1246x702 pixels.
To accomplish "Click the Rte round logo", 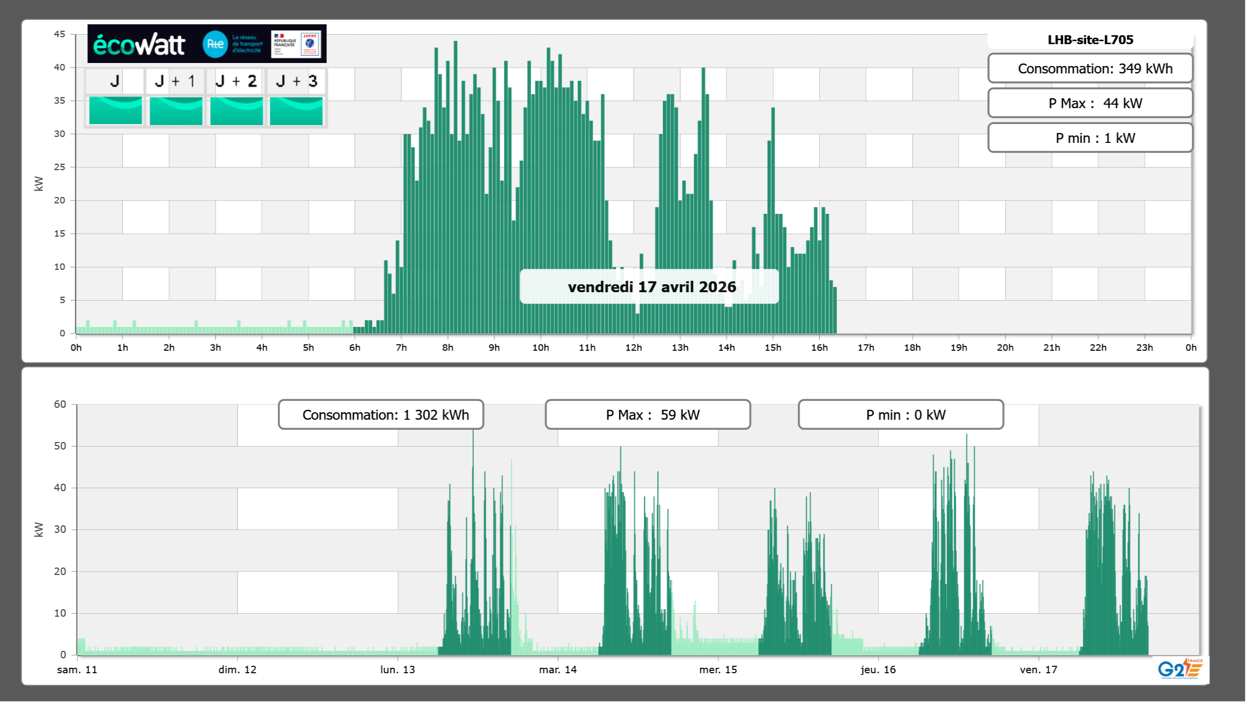I will pos(215,44).
